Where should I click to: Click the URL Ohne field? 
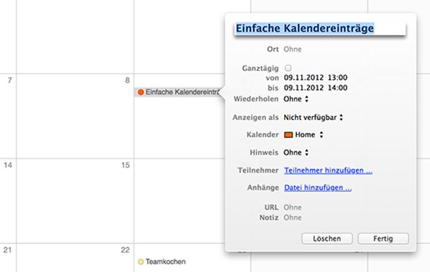click(x=292, y=207)
